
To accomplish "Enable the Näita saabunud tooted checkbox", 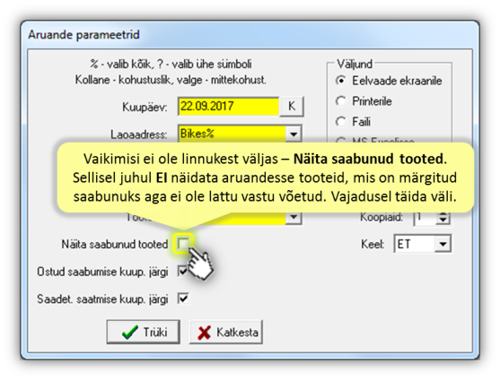I will (183, 244).
